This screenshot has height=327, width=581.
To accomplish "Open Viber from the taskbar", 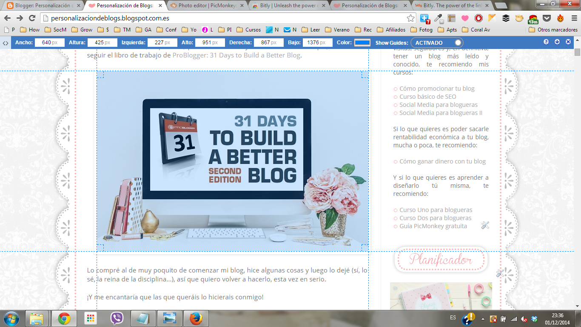I will [x=117, y=318].
